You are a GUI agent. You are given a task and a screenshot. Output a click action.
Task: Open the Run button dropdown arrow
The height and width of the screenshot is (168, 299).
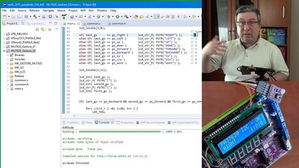(121, 17)
